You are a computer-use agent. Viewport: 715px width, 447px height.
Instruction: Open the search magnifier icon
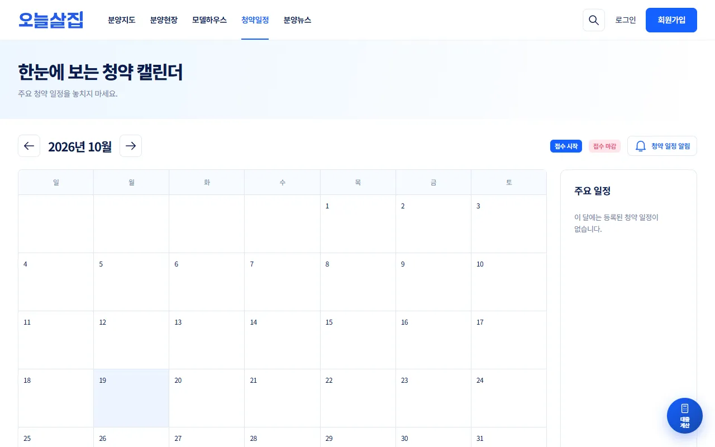tap(594, 20)
